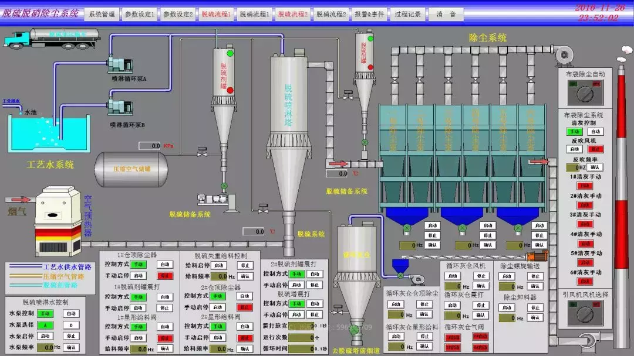634x356 pixels.
Task: Click the tanker truck icon
Action: (52, 38)
